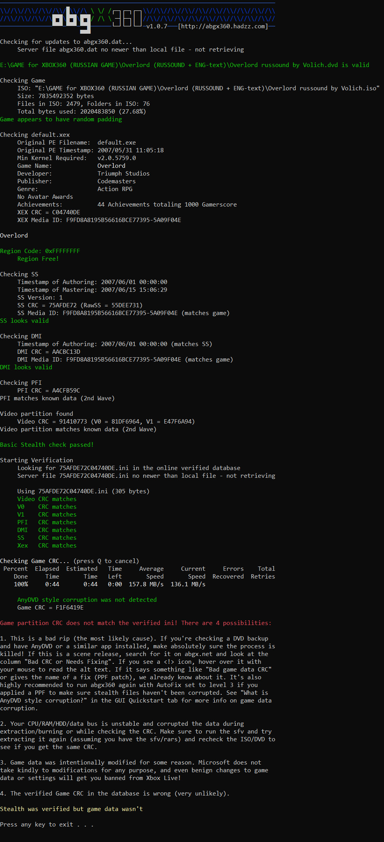Click green 'Video CRC matches' line
Image resolution: width=384 pixels, height=842 pixels.
click(47, 499)
